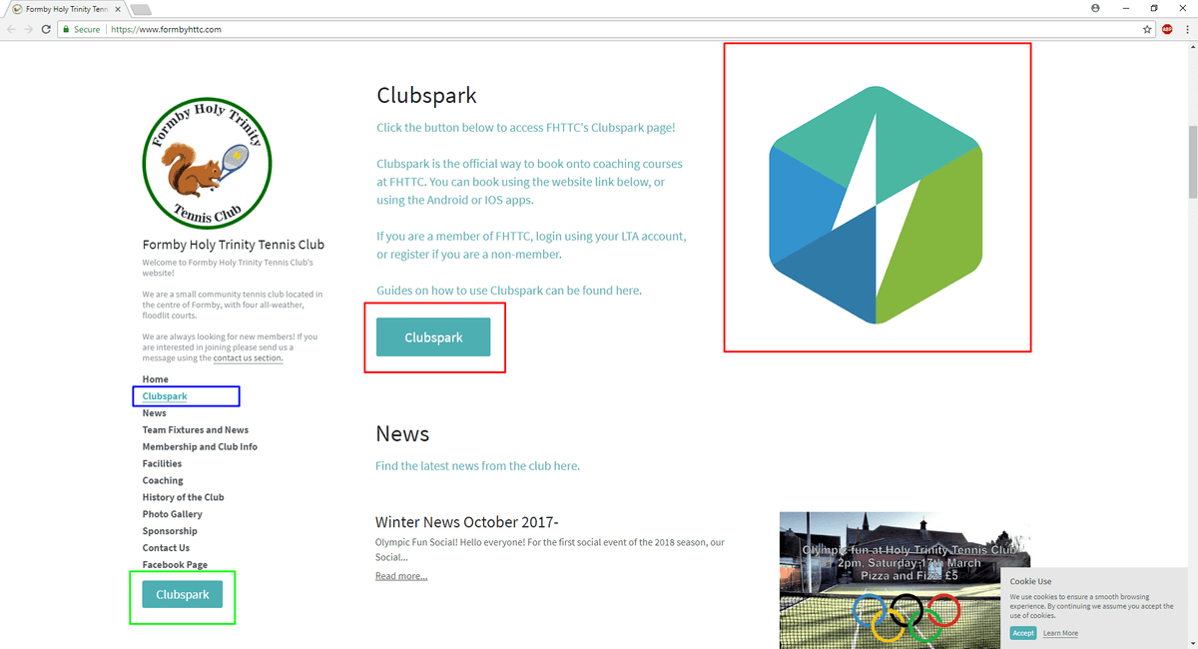
Task: View the Photo Gallery
Action: pos(172,514)
